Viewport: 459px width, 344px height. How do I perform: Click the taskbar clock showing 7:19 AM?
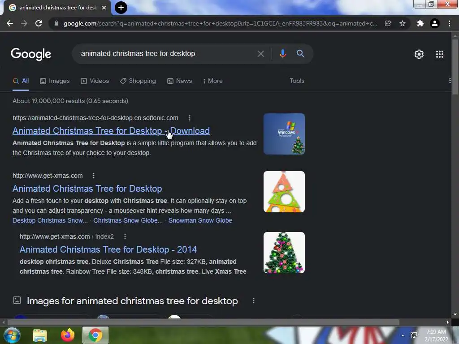click(x=436, y=335)
